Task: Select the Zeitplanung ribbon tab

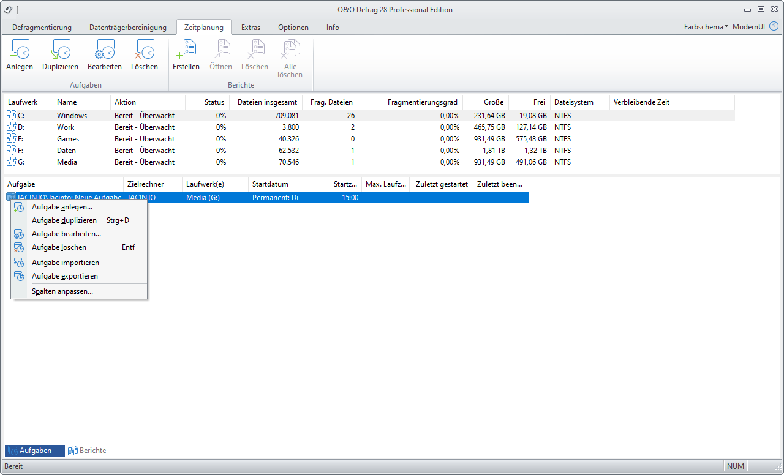Action: (204, 28)
